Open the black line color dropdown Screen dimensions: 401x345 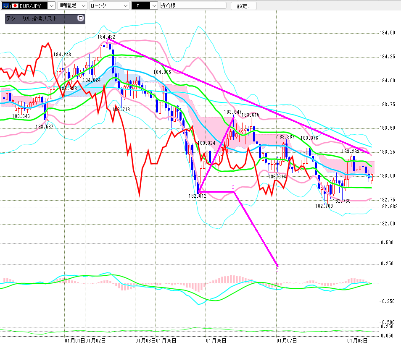[x=154, y=6]
